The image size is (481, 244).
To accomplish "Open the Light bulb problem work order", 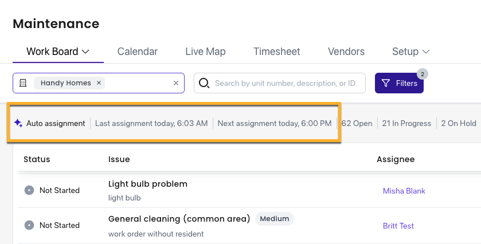I will tap(147, 184).
